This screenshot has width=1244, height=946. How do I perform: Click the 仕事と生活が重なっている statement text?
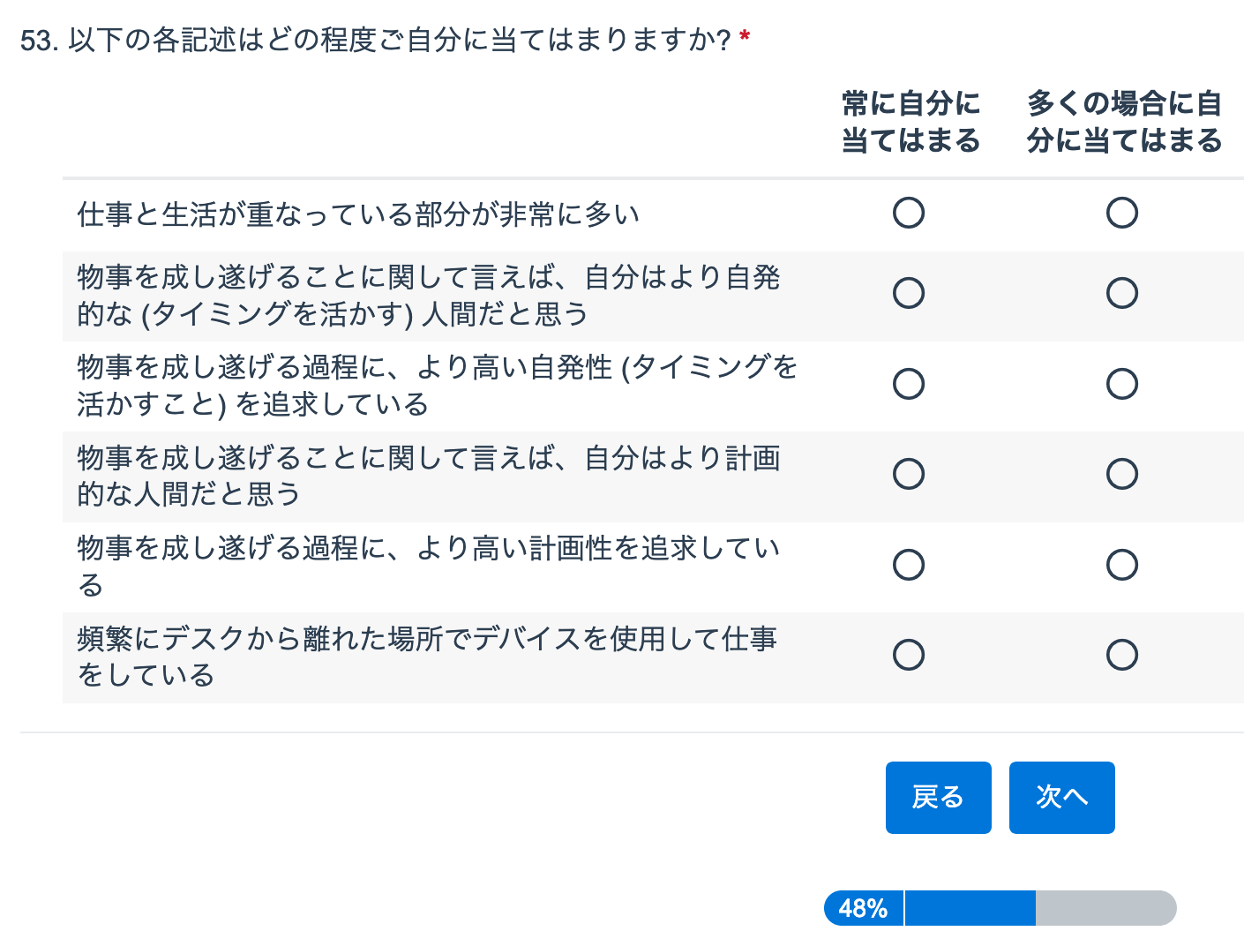pos(358,214)
